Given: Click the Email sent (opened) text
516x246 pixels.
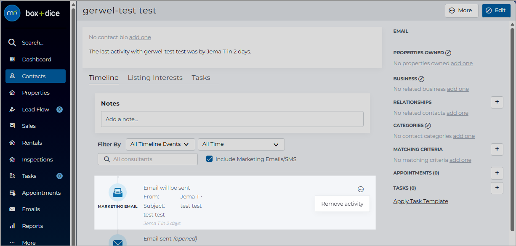Looking at the screenshot, I should pyautogui.click(x=170, y=239).
